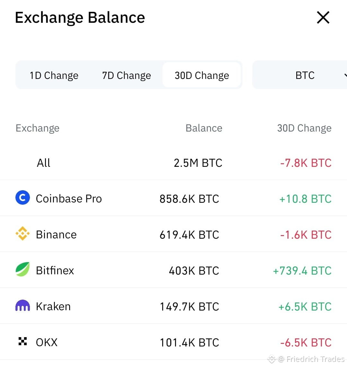This screenshot has height=367, width=347.
Task: Sort by the Exchange column header
Action: pos(38,128)
